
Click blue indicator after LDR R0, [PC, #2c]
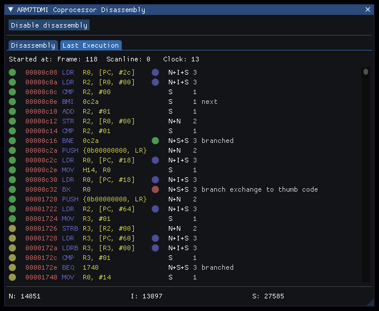155,72
